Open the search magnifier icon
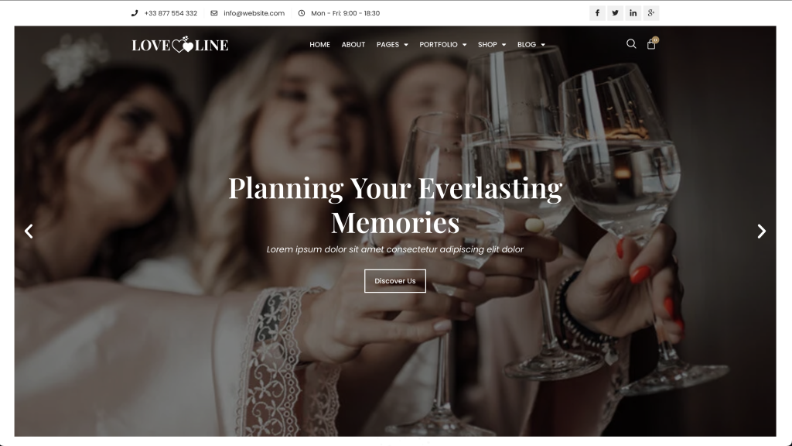 (631, 44)
